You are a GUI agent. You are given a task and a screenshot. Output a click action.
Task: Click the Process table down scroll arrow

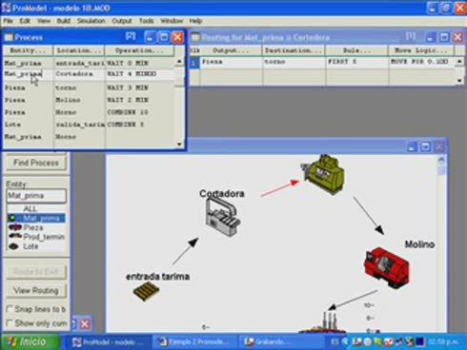point(179,144)
